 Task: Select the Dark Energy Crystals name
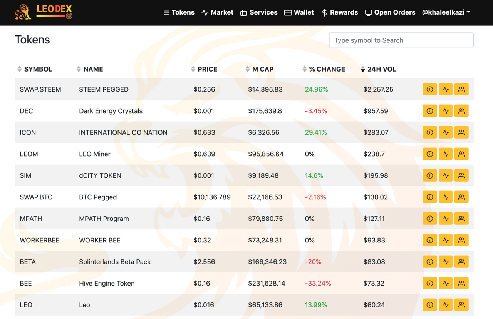tap(111, 111)
